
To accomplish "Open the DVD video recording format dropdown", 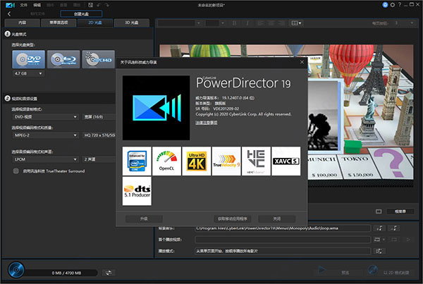I will (46, 117).
